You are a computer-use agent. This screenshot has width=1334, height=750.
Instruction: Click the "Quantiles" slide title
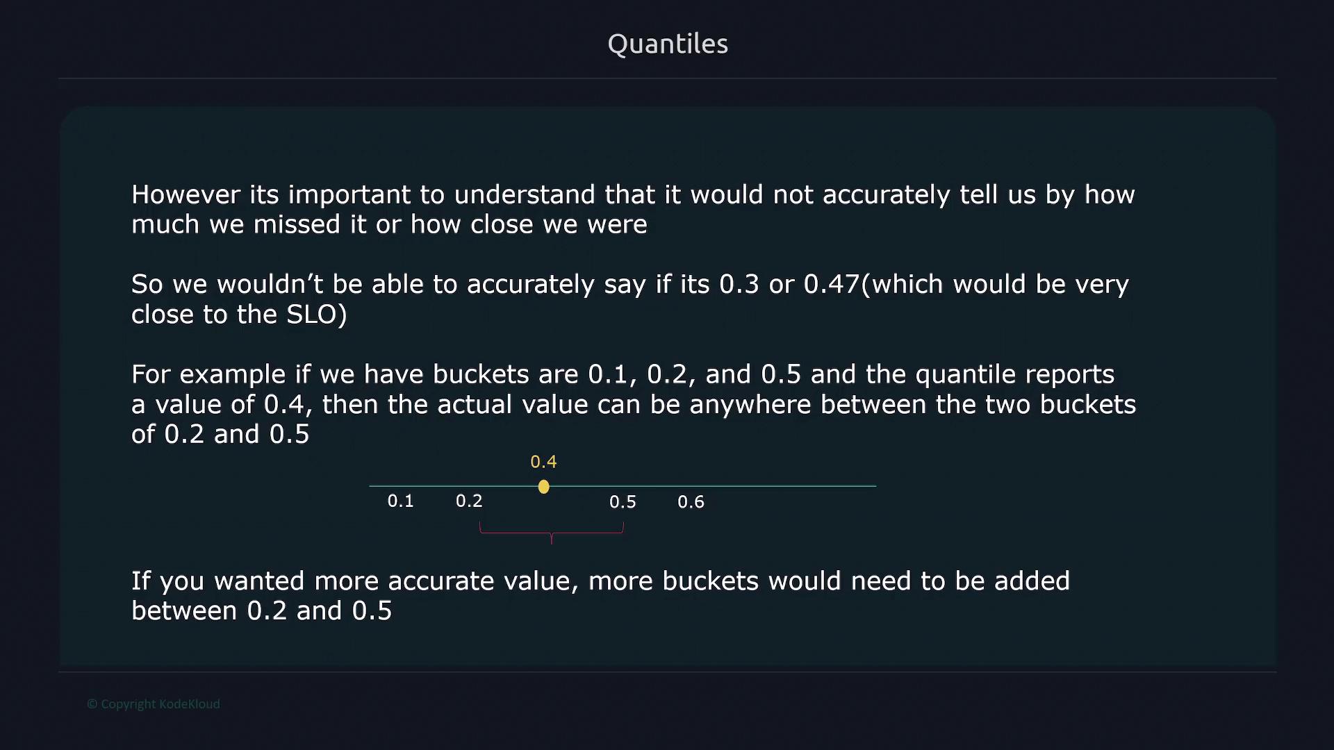668,44
